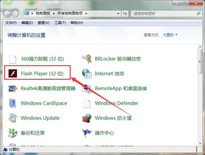The width and height of the screenshot is (205, 155).
Task: Open the 编辑(E) menu
Action: click(x=27, y=23)
